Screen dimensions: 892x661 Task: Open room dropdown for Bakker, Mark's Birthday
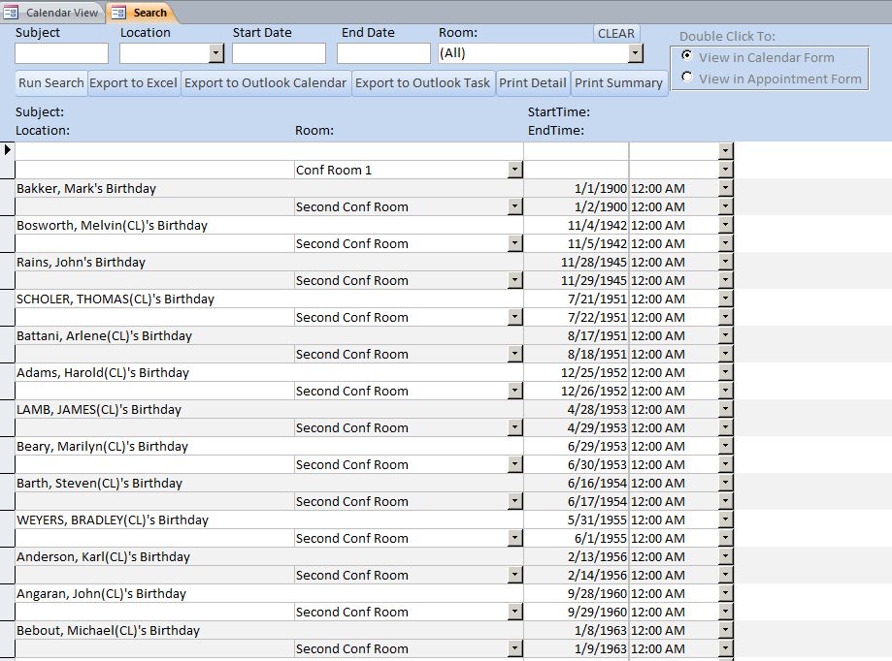pos(514,206)
